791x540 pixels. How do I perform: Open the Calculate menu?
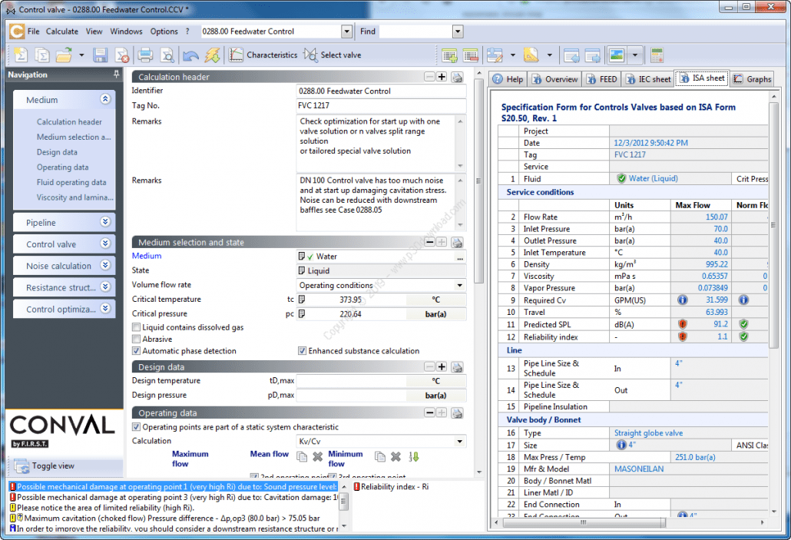pyautogui.click(x=61, y=31)
